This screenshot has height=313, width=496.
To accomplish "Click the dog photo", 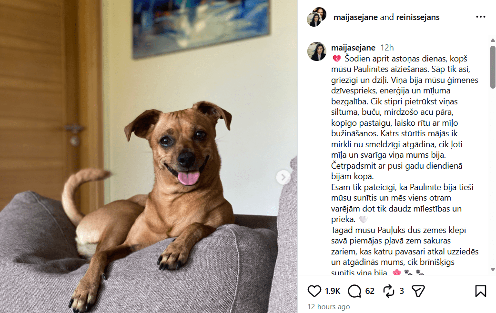I will (149, 156).
